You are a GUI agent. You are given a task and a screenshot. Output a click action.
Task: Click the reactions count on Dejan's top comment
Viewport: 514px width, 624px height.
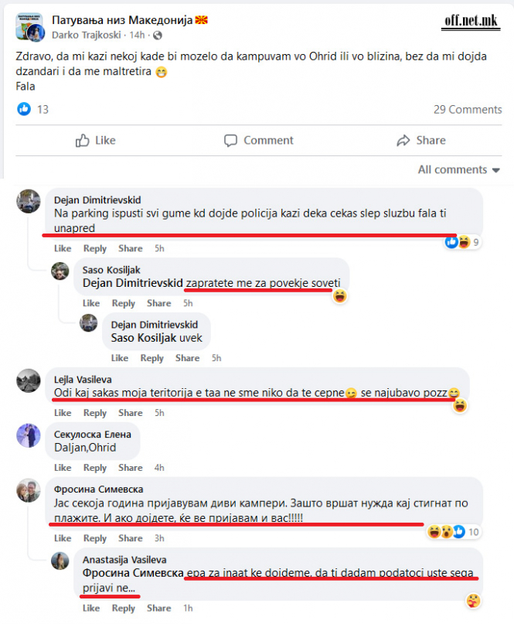(x=475, y=242)
